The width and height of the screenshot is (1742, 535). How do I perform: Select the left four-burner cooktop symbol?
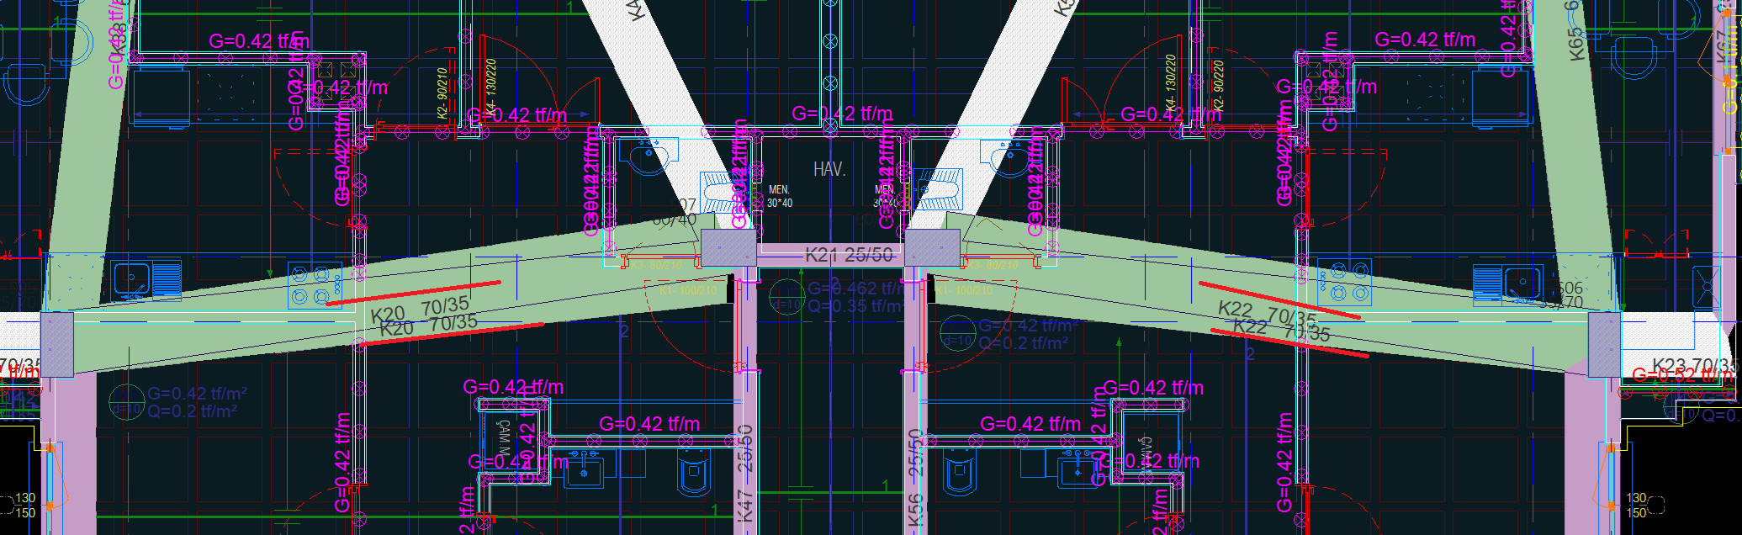coord(314,285)
